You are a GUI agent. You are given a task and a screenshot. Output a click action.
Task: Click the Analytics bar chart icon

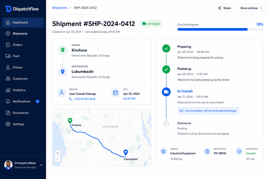pos(8,90)
